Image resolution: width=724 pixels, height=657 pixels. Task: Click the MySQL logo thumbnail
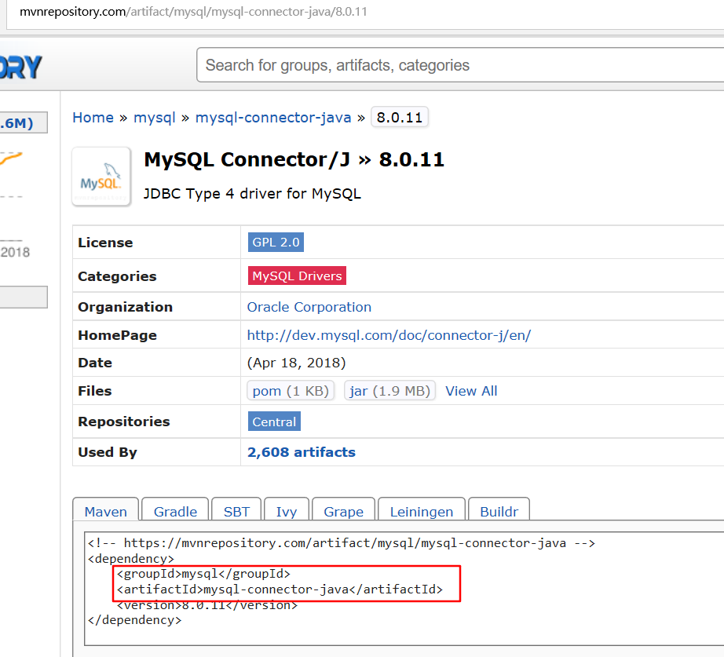(101, 177)
